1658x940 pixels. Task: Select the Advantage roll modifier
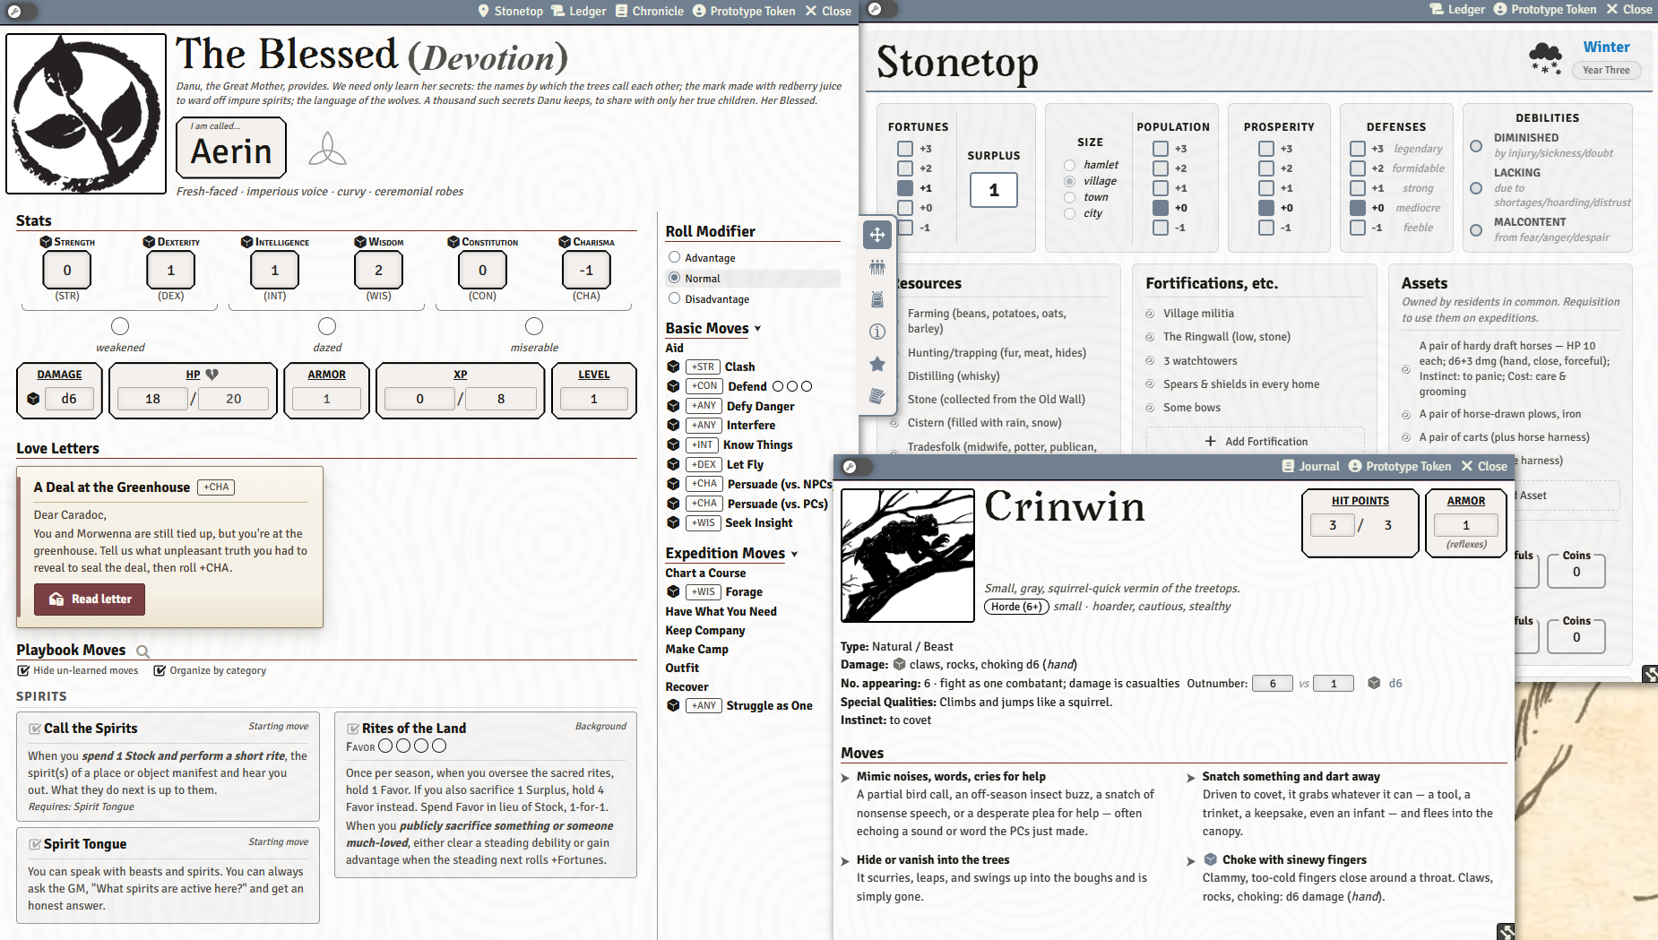coord(674,257)
